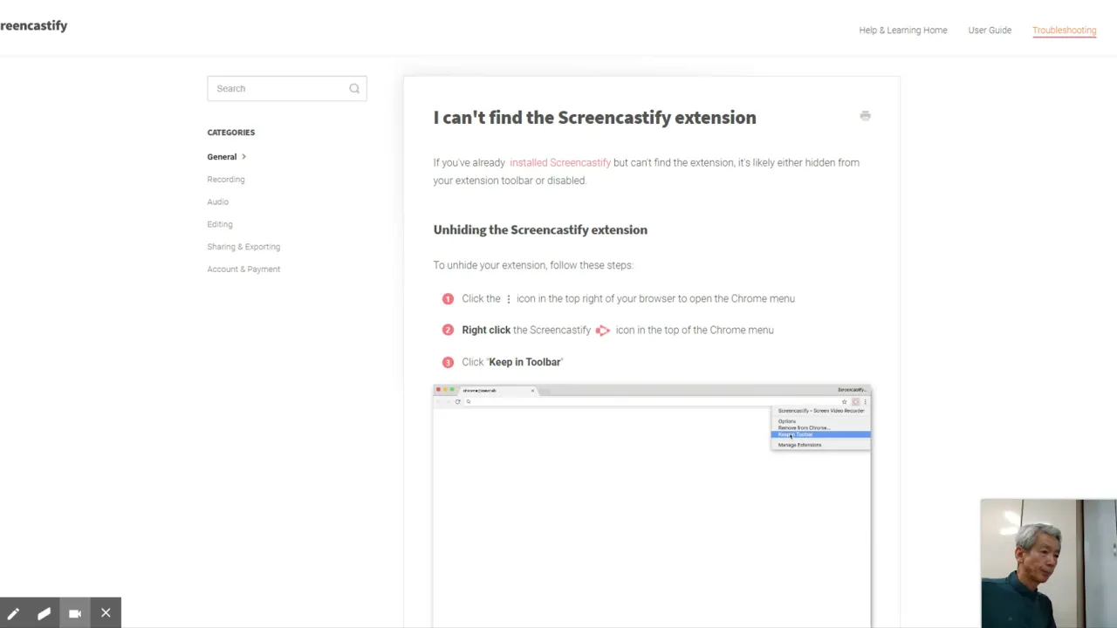The width and height of the screenshot is (1117, 628).
Task: Select the Editing category
Action: [x=220, y=224]
